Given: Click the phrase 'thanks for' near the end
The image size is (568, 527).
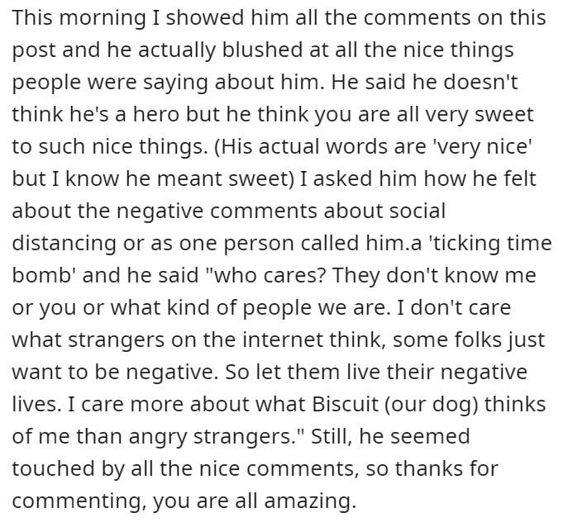Looking at the screenshot, I should [446, 468].
